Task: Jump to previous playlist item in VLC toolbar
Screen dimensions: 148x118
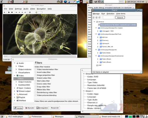Action: pos(16,12)
